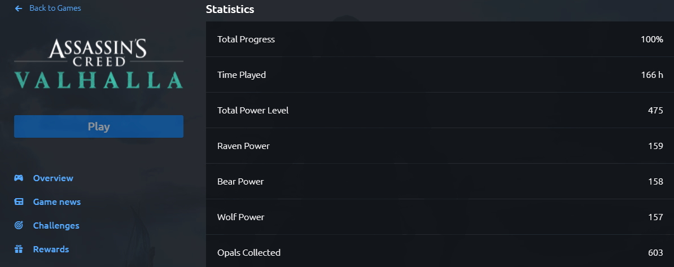This screenshot has height=267, width=674.
Task: Click the Assassin's Creed Valhalla logo
Action: pyautogui.click(x=99, y=64)
